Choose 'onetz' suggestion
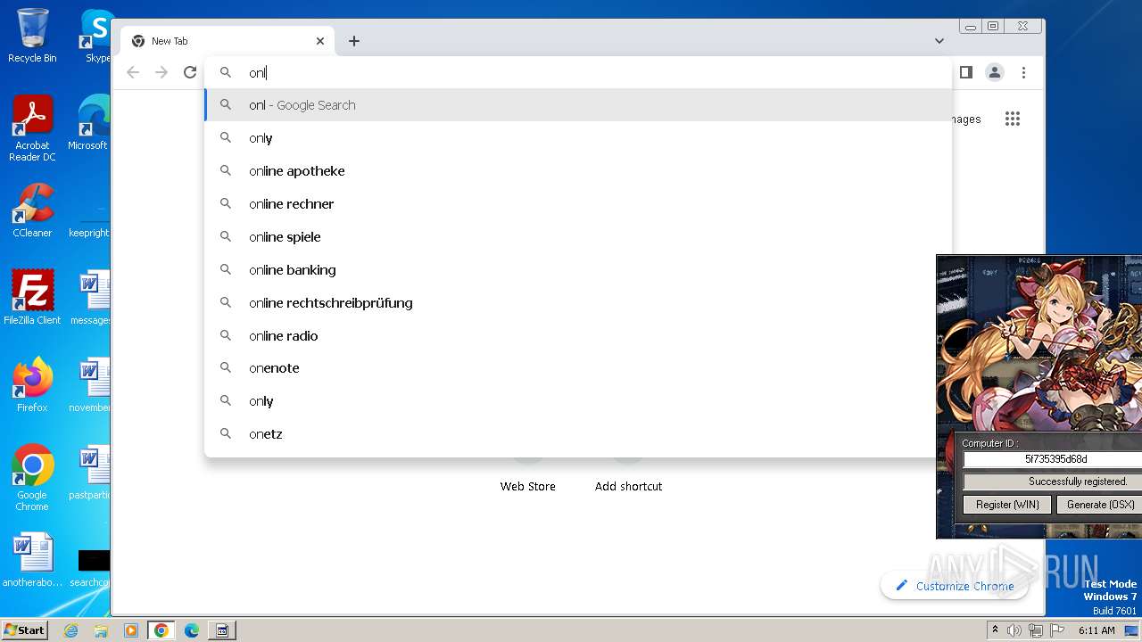The image size is (1142, 642). (x=578, y=434)
